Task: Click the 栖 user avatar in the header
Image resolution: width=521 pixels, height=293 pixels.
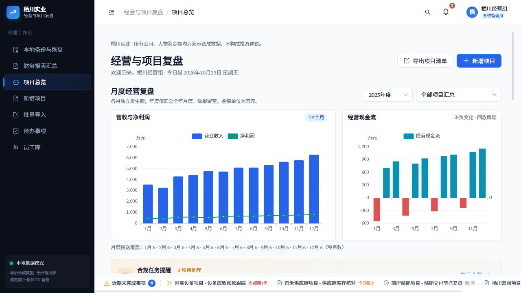Action: click(472, 12)
